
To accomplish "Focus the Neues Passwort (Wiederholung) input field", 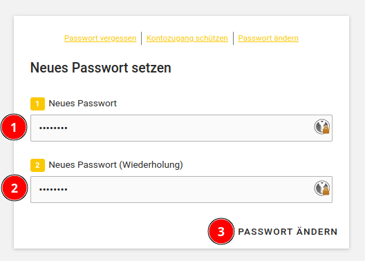I will click(181, 189).
